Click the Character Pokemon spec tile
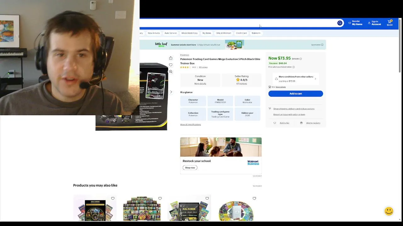This screenshot has width=403, height=226. coord(193,101)
